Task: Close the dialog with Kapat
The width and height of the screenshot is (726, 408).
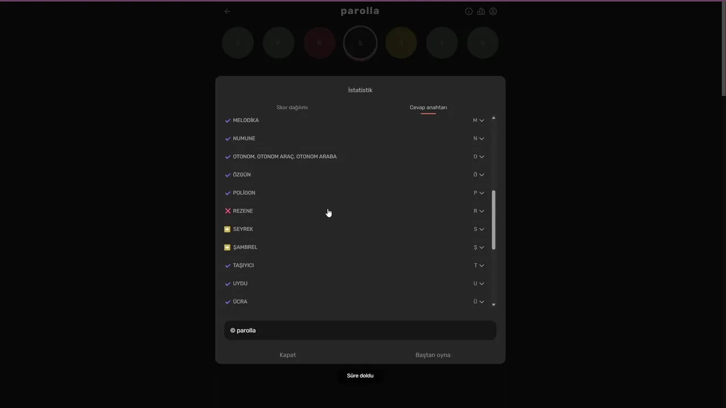Action: pyautogui.click(x=288, y=355)
